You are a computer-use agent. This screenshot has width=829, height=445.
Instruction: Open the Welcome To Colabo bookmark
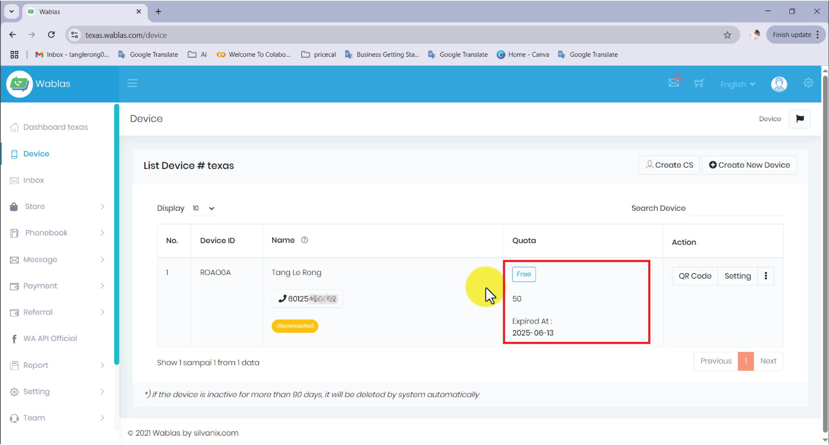point(254,54)
